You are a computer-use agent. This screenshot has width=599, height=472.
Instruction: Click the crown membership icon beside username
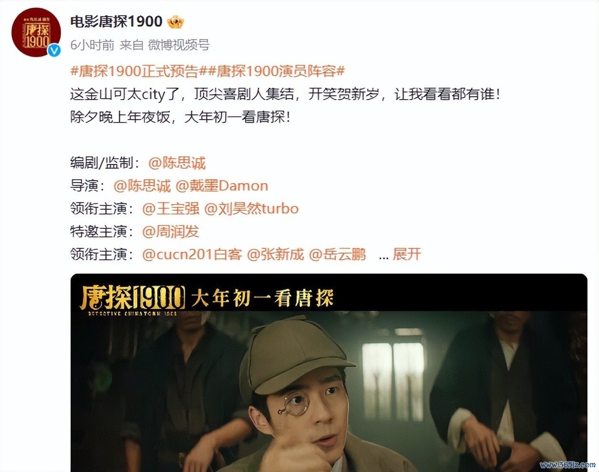click(x=176, y=21)
